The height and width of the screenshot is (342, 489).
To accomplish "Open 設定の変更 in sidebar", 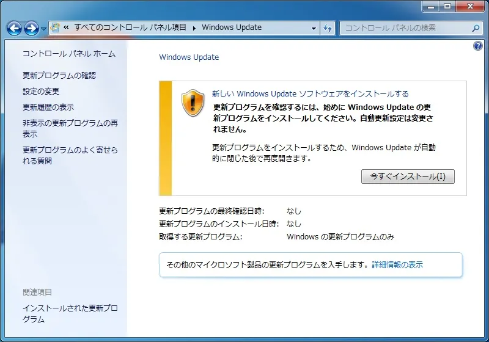I will click(41, 91).
